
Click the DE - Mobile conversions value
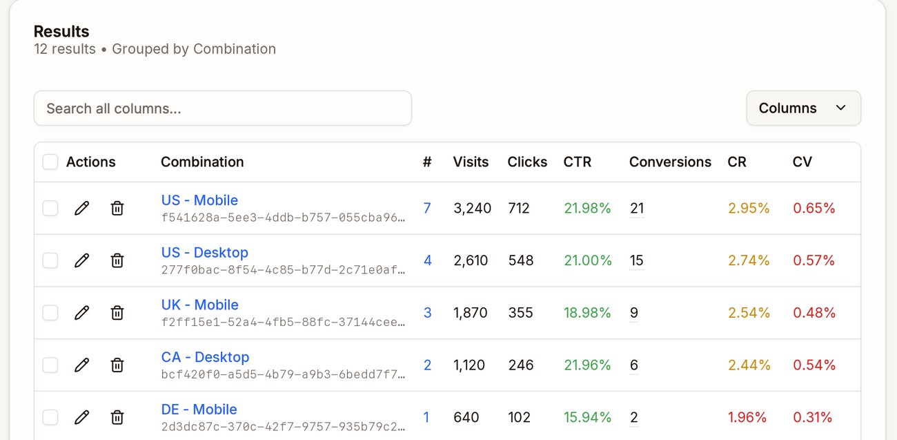pyautogui.click(x=633, y=417)
